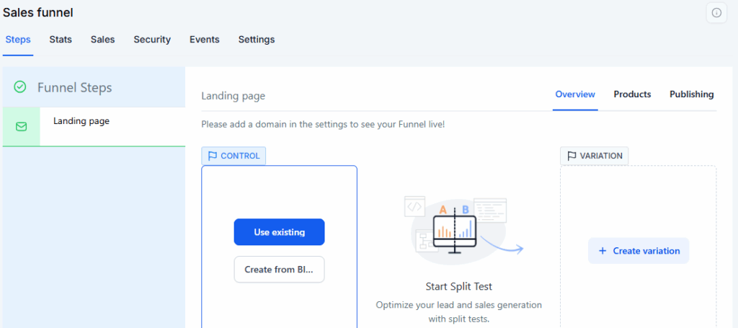Screen dimensions: 738x328
Task: Open the Steps tab
Action: (18, 40)
